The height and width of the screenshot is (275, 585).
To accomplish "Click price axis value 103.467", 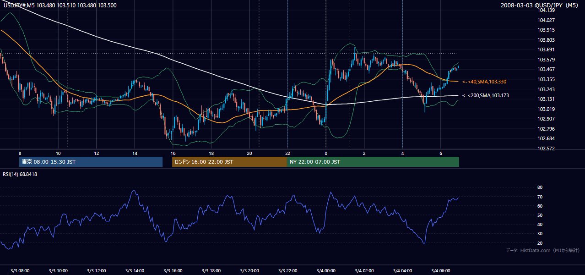I will 547,69.
